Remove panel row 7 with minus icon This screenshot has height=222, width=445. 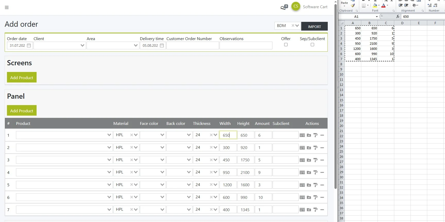click(x=322, y=210)
